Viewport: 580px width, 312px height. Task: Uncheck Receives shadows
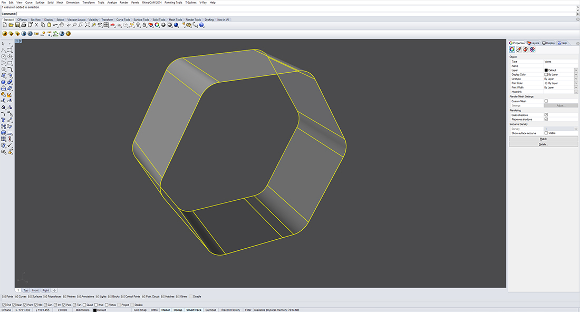click(x=546, y=119)
